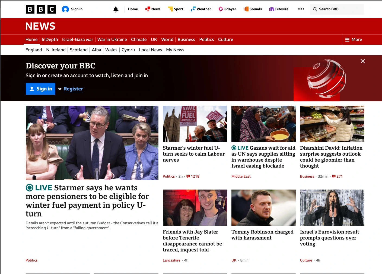Image resolution: width=382 pixels, height=274 pixels.
Task: Open the Gaza aid queue thumbnail
Action: coord(263,124)
